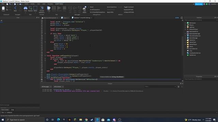The height and width of the screenshot is (122, 218).
Task: Click the Paste clipboard icon
Action: click(3, 8)
